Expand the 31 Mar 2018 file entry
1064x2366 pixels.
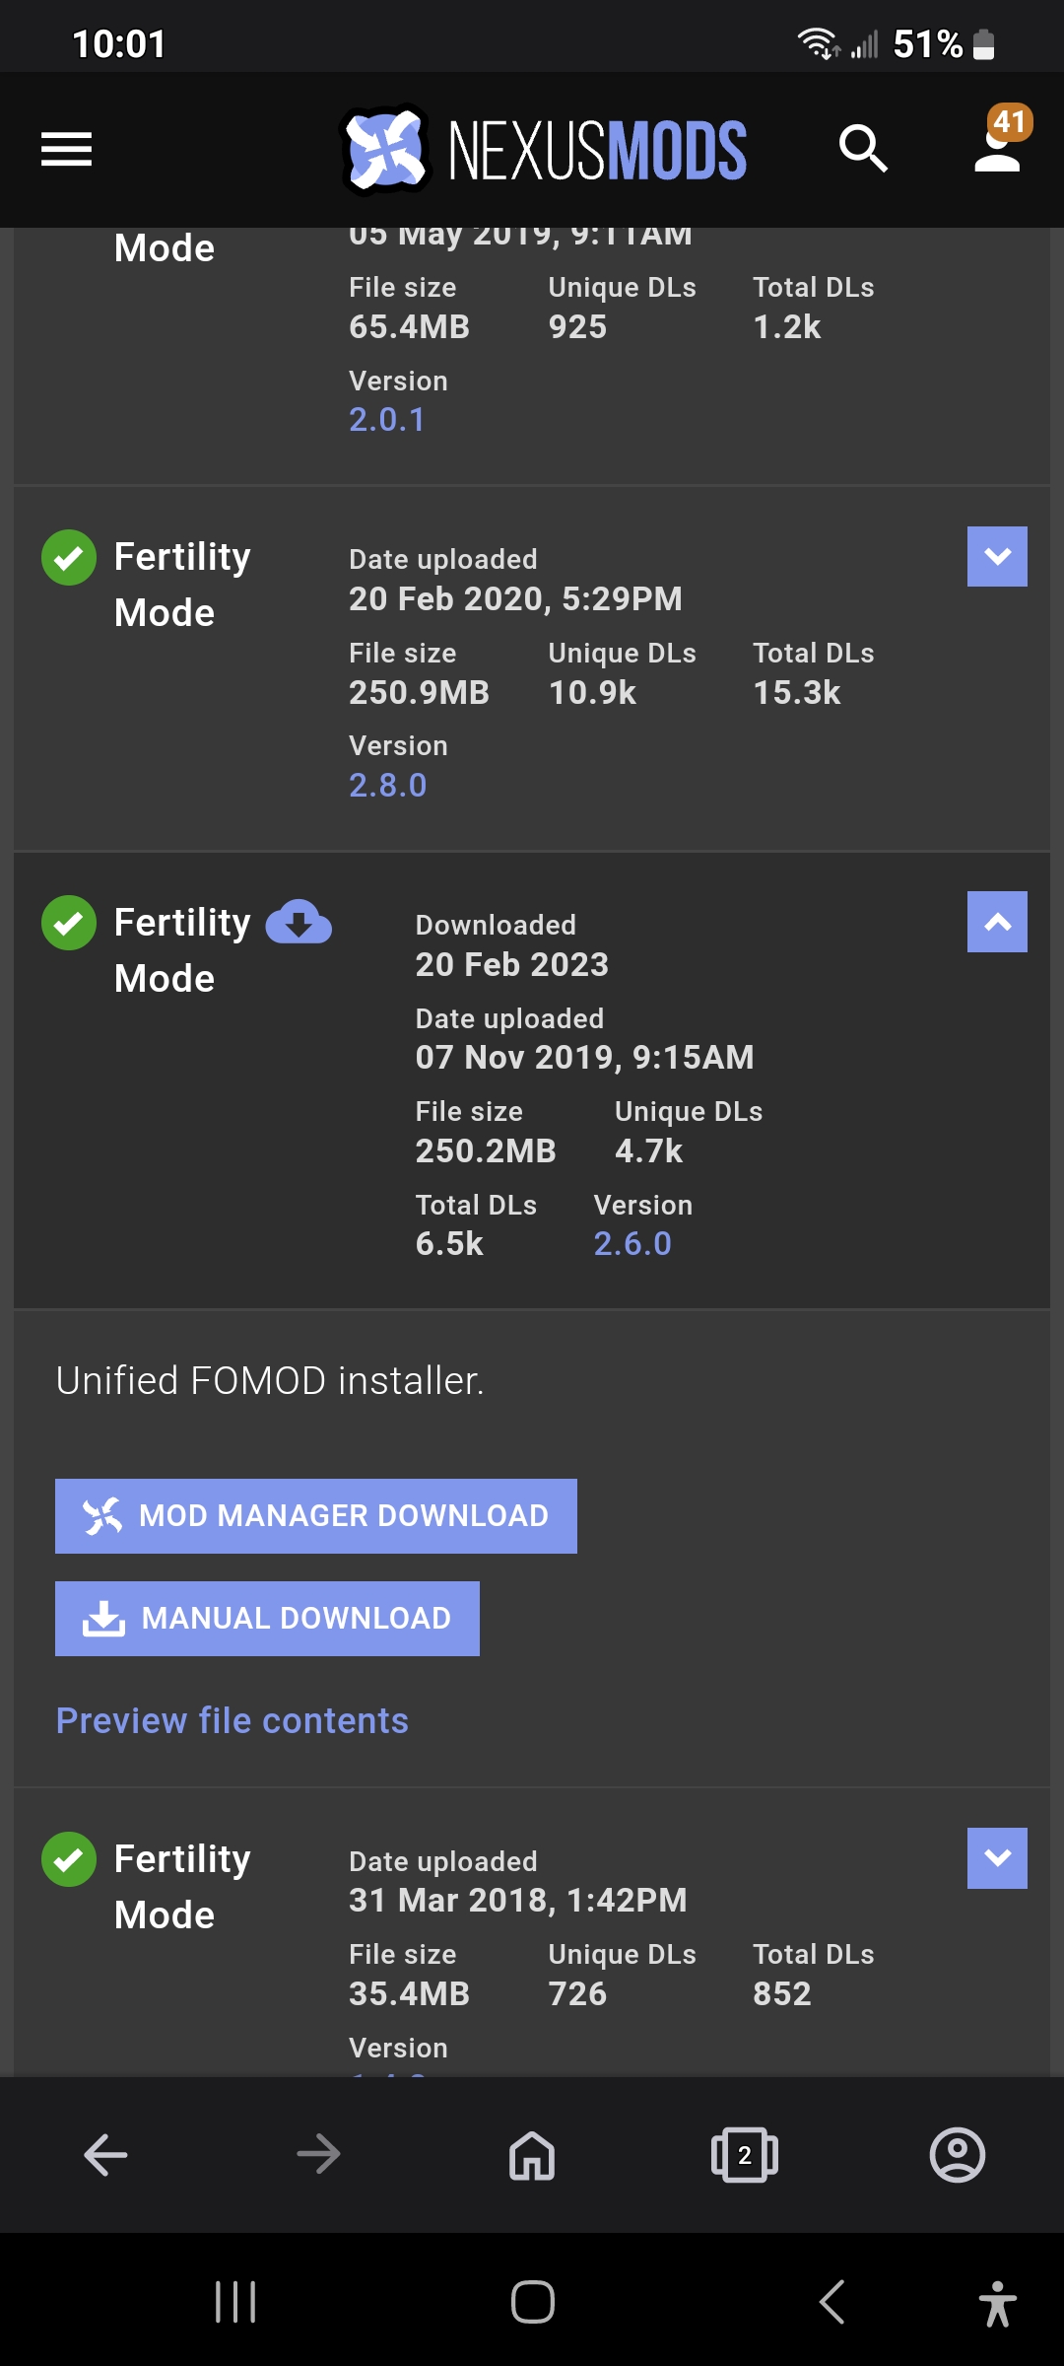coord(997,1857)
